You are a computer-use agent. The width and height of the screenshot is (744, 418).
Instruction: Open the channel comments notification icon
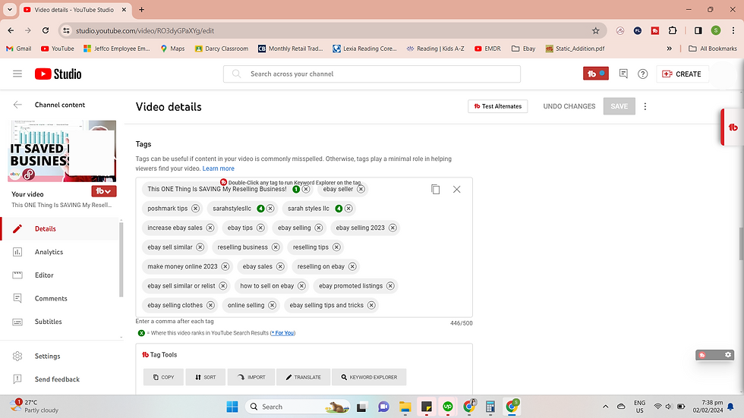623,74
